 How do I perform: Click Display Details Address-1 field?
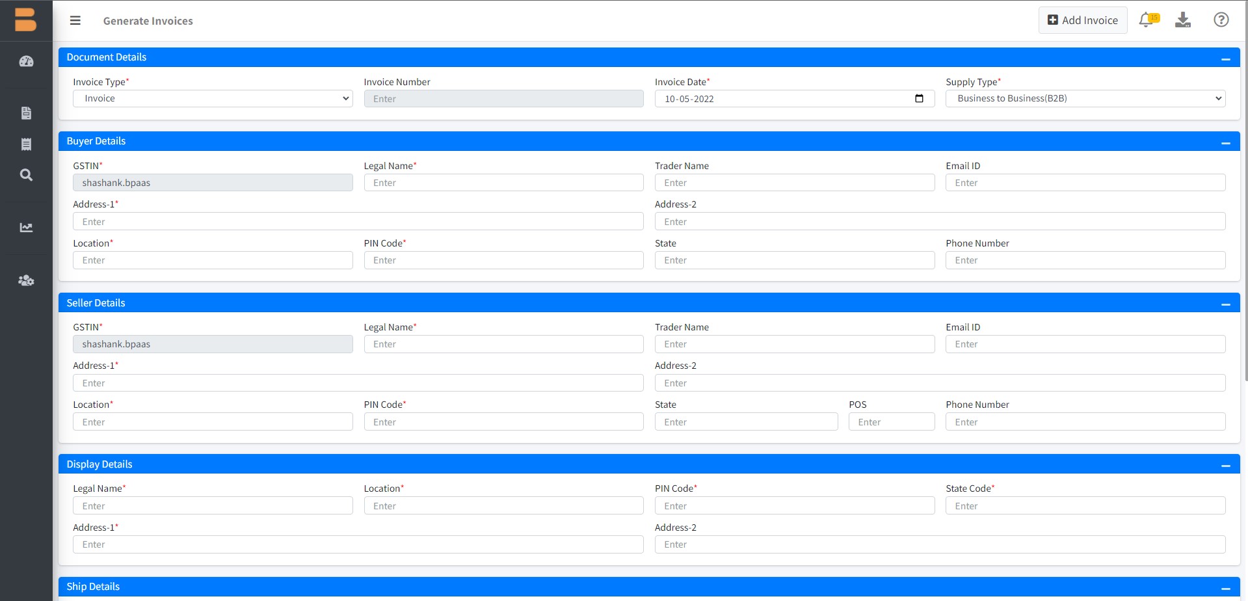358,544
